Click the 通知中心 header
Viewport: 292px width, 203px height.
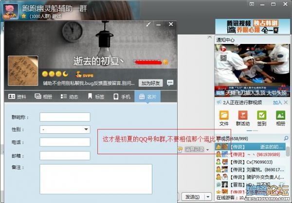pyautogui.click(x=225, y=40)
